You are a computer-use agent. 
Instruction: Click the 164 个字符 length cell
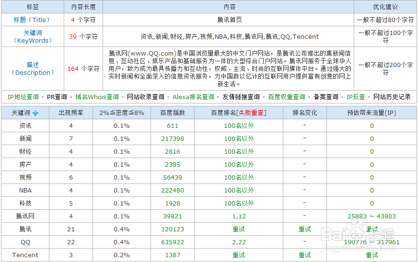[x=83, y=68]
